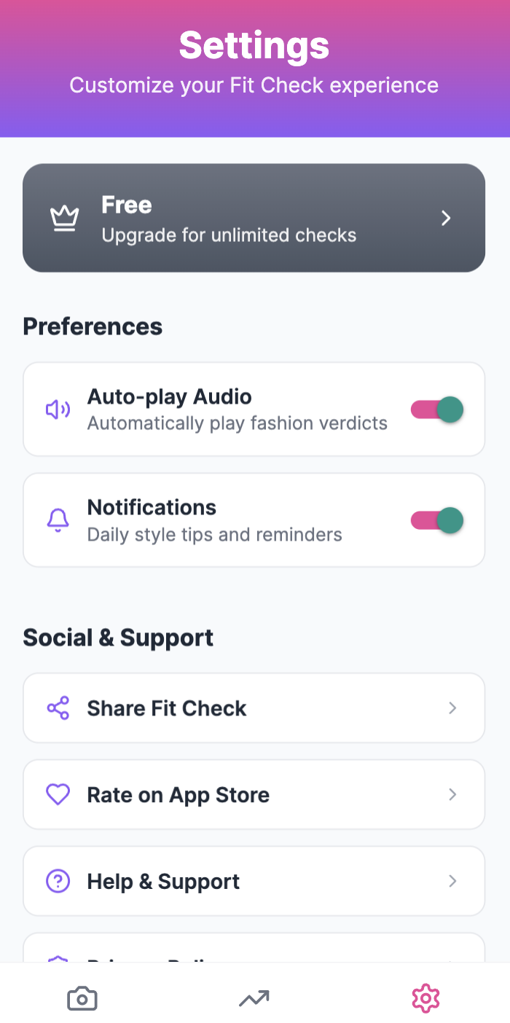The width and height of the screenshot is (510, 1023).
Task: Click the settings gear icon in the bottom bar
Action: (425, 997)
